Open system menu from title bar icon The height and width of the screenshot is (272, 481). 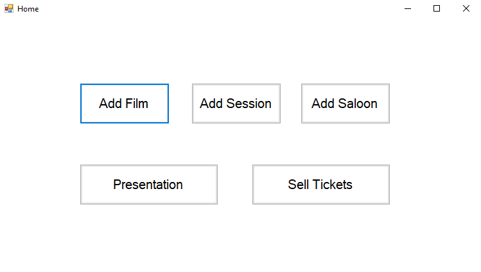pos(8,8)
